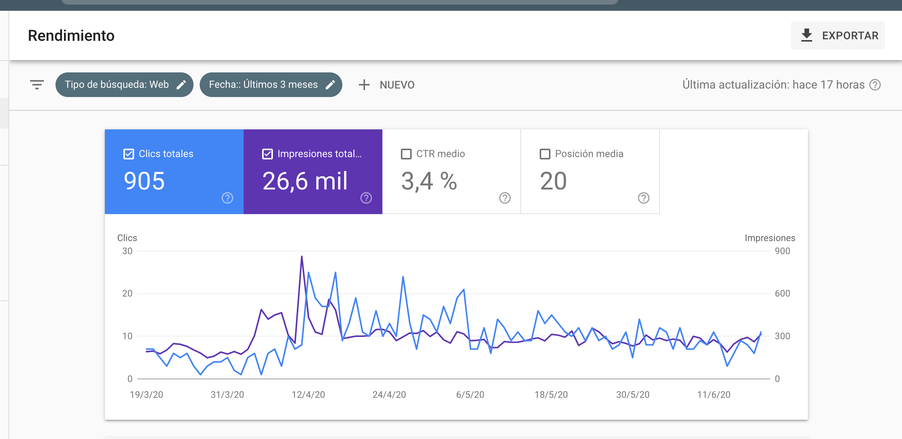
Task: Enable the Posición media checkbox
Action: (545, 154)
